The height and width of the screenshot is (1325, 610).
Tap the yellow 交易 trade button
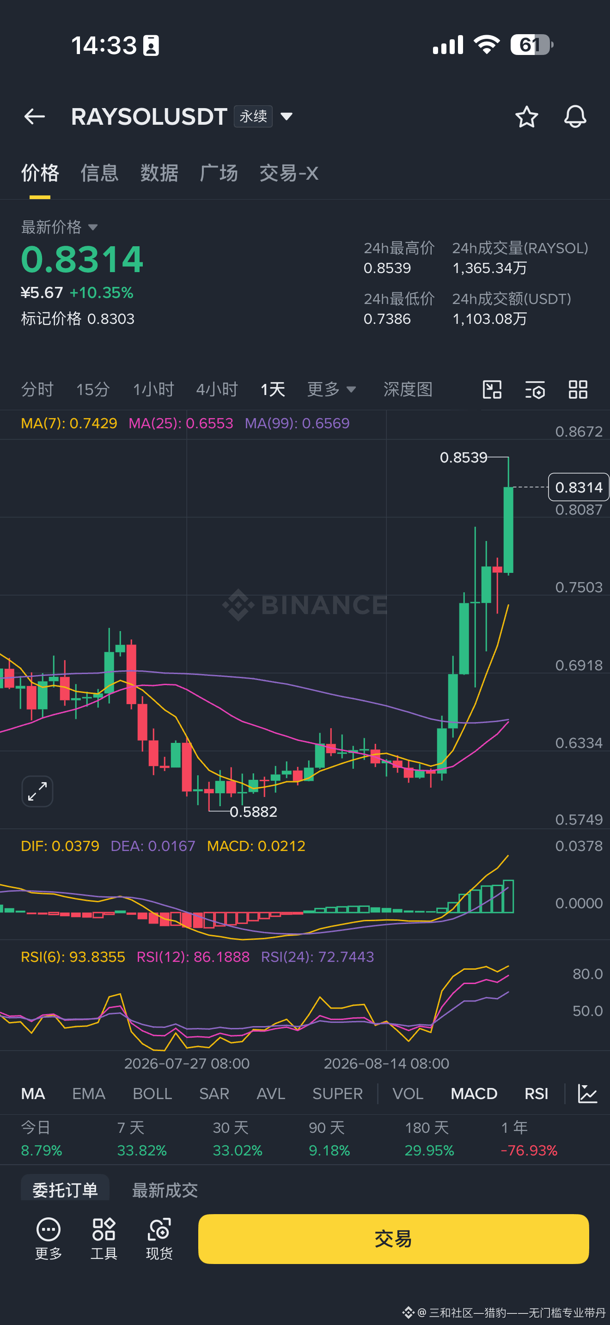393,1239
